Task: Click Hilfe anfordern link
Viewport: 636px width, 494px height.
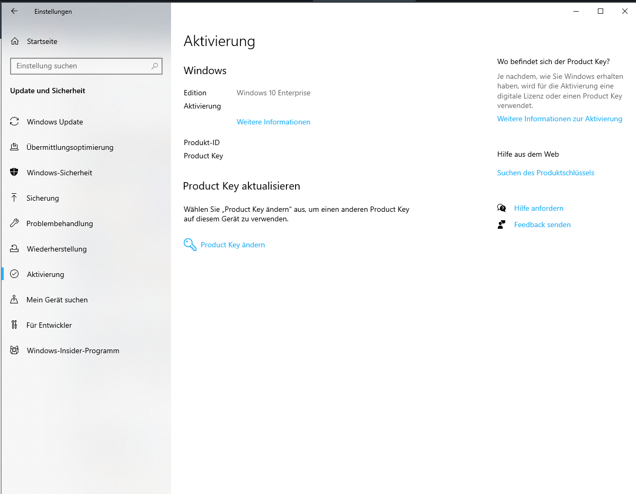Action: 539,209
